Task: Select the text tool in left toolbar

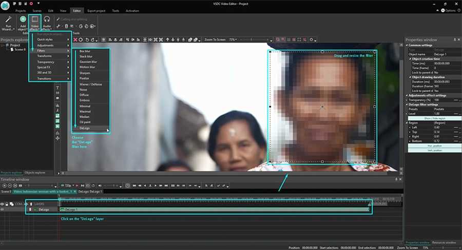Action: (57, 88)
